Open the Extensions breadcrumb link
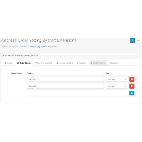Screen dimensions: 142x142 14,47
